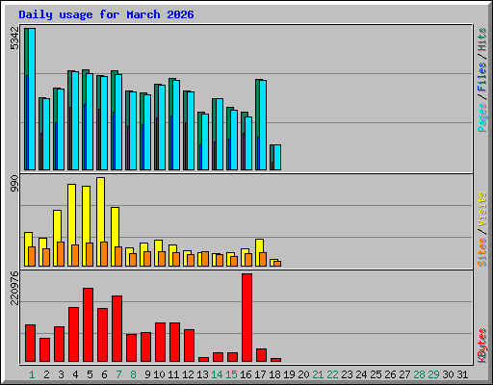The height and width of the screenshot is (385, 493).
Task: Click day 5 on the x-axis
Action: (x=90, y=374)
